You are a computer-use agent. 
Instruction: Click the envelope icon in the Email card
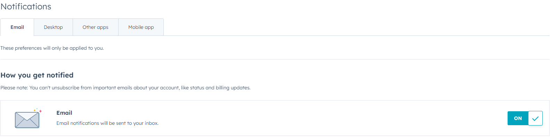[27, 120]
